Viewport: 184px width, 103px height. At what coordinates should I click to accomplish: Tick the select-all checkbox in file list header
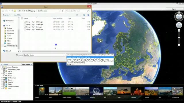(x=22, y=18)
